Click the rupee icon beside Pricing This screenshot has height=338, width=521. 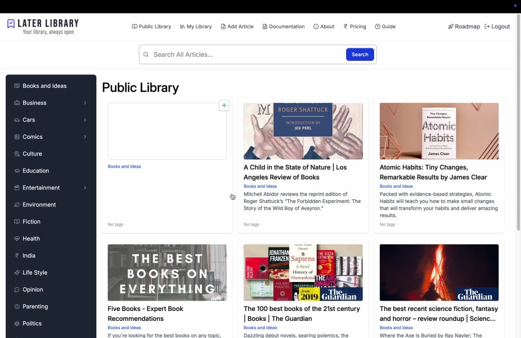pos(345,27)
